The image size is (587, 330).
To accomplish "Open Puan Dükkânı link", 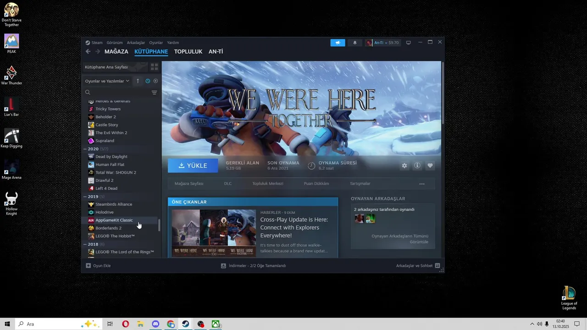I will pos(316,183).
